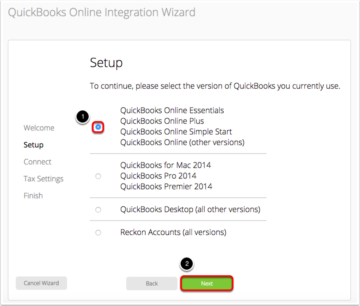Open the Tax Settings step
The width and height of the screenshot is (360, 306).
[x=44, y=179]
